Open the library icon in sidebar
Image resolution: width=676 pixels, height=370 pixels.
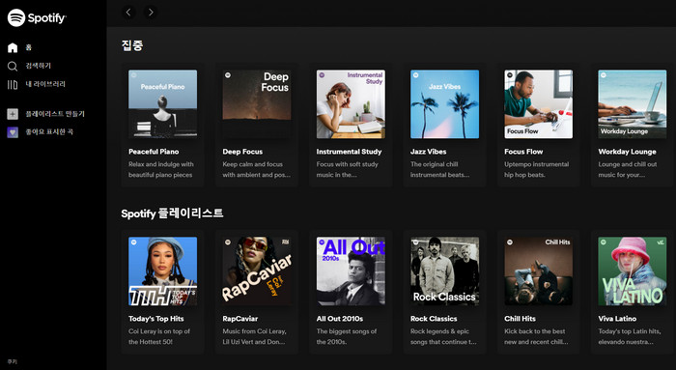[x=13, y=84]
